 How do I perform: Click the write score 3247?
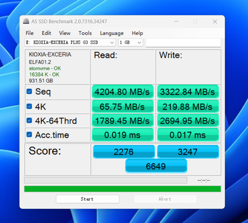point(188,152)
